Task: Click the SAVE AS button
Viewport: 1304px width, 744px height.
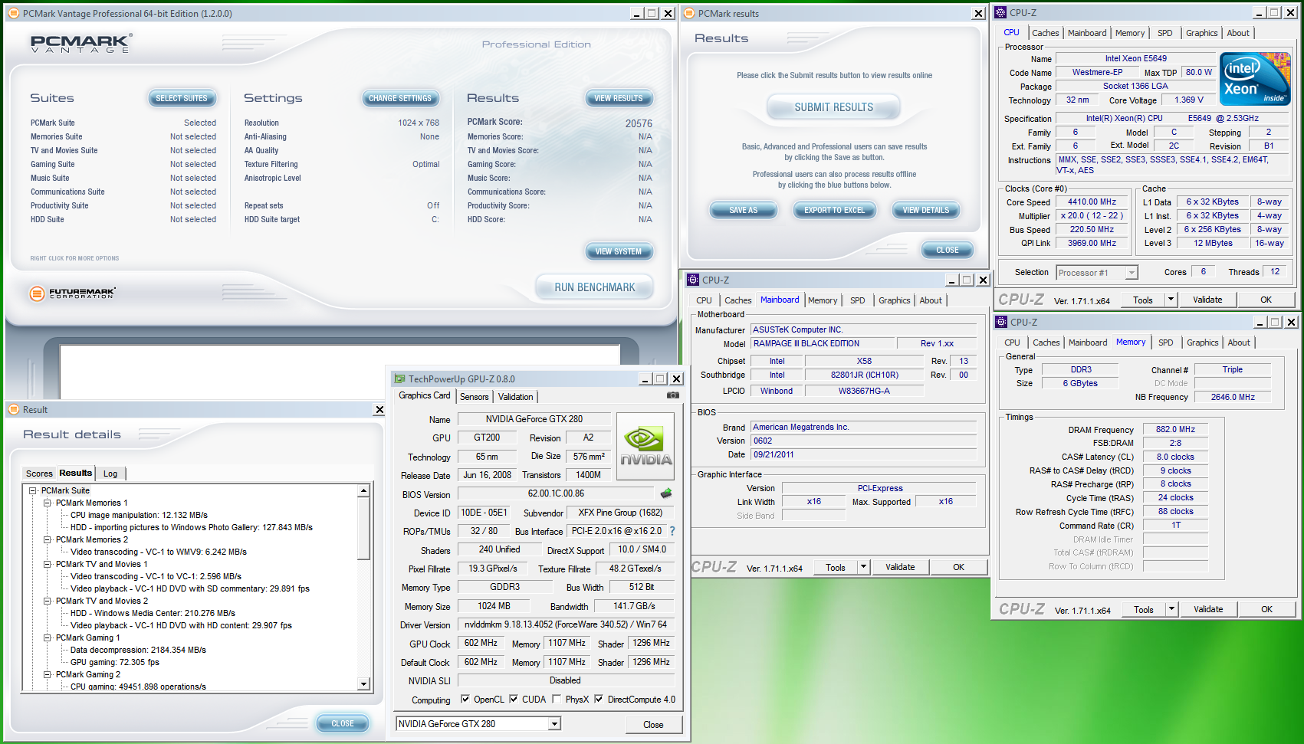Action: coord(743,210)
